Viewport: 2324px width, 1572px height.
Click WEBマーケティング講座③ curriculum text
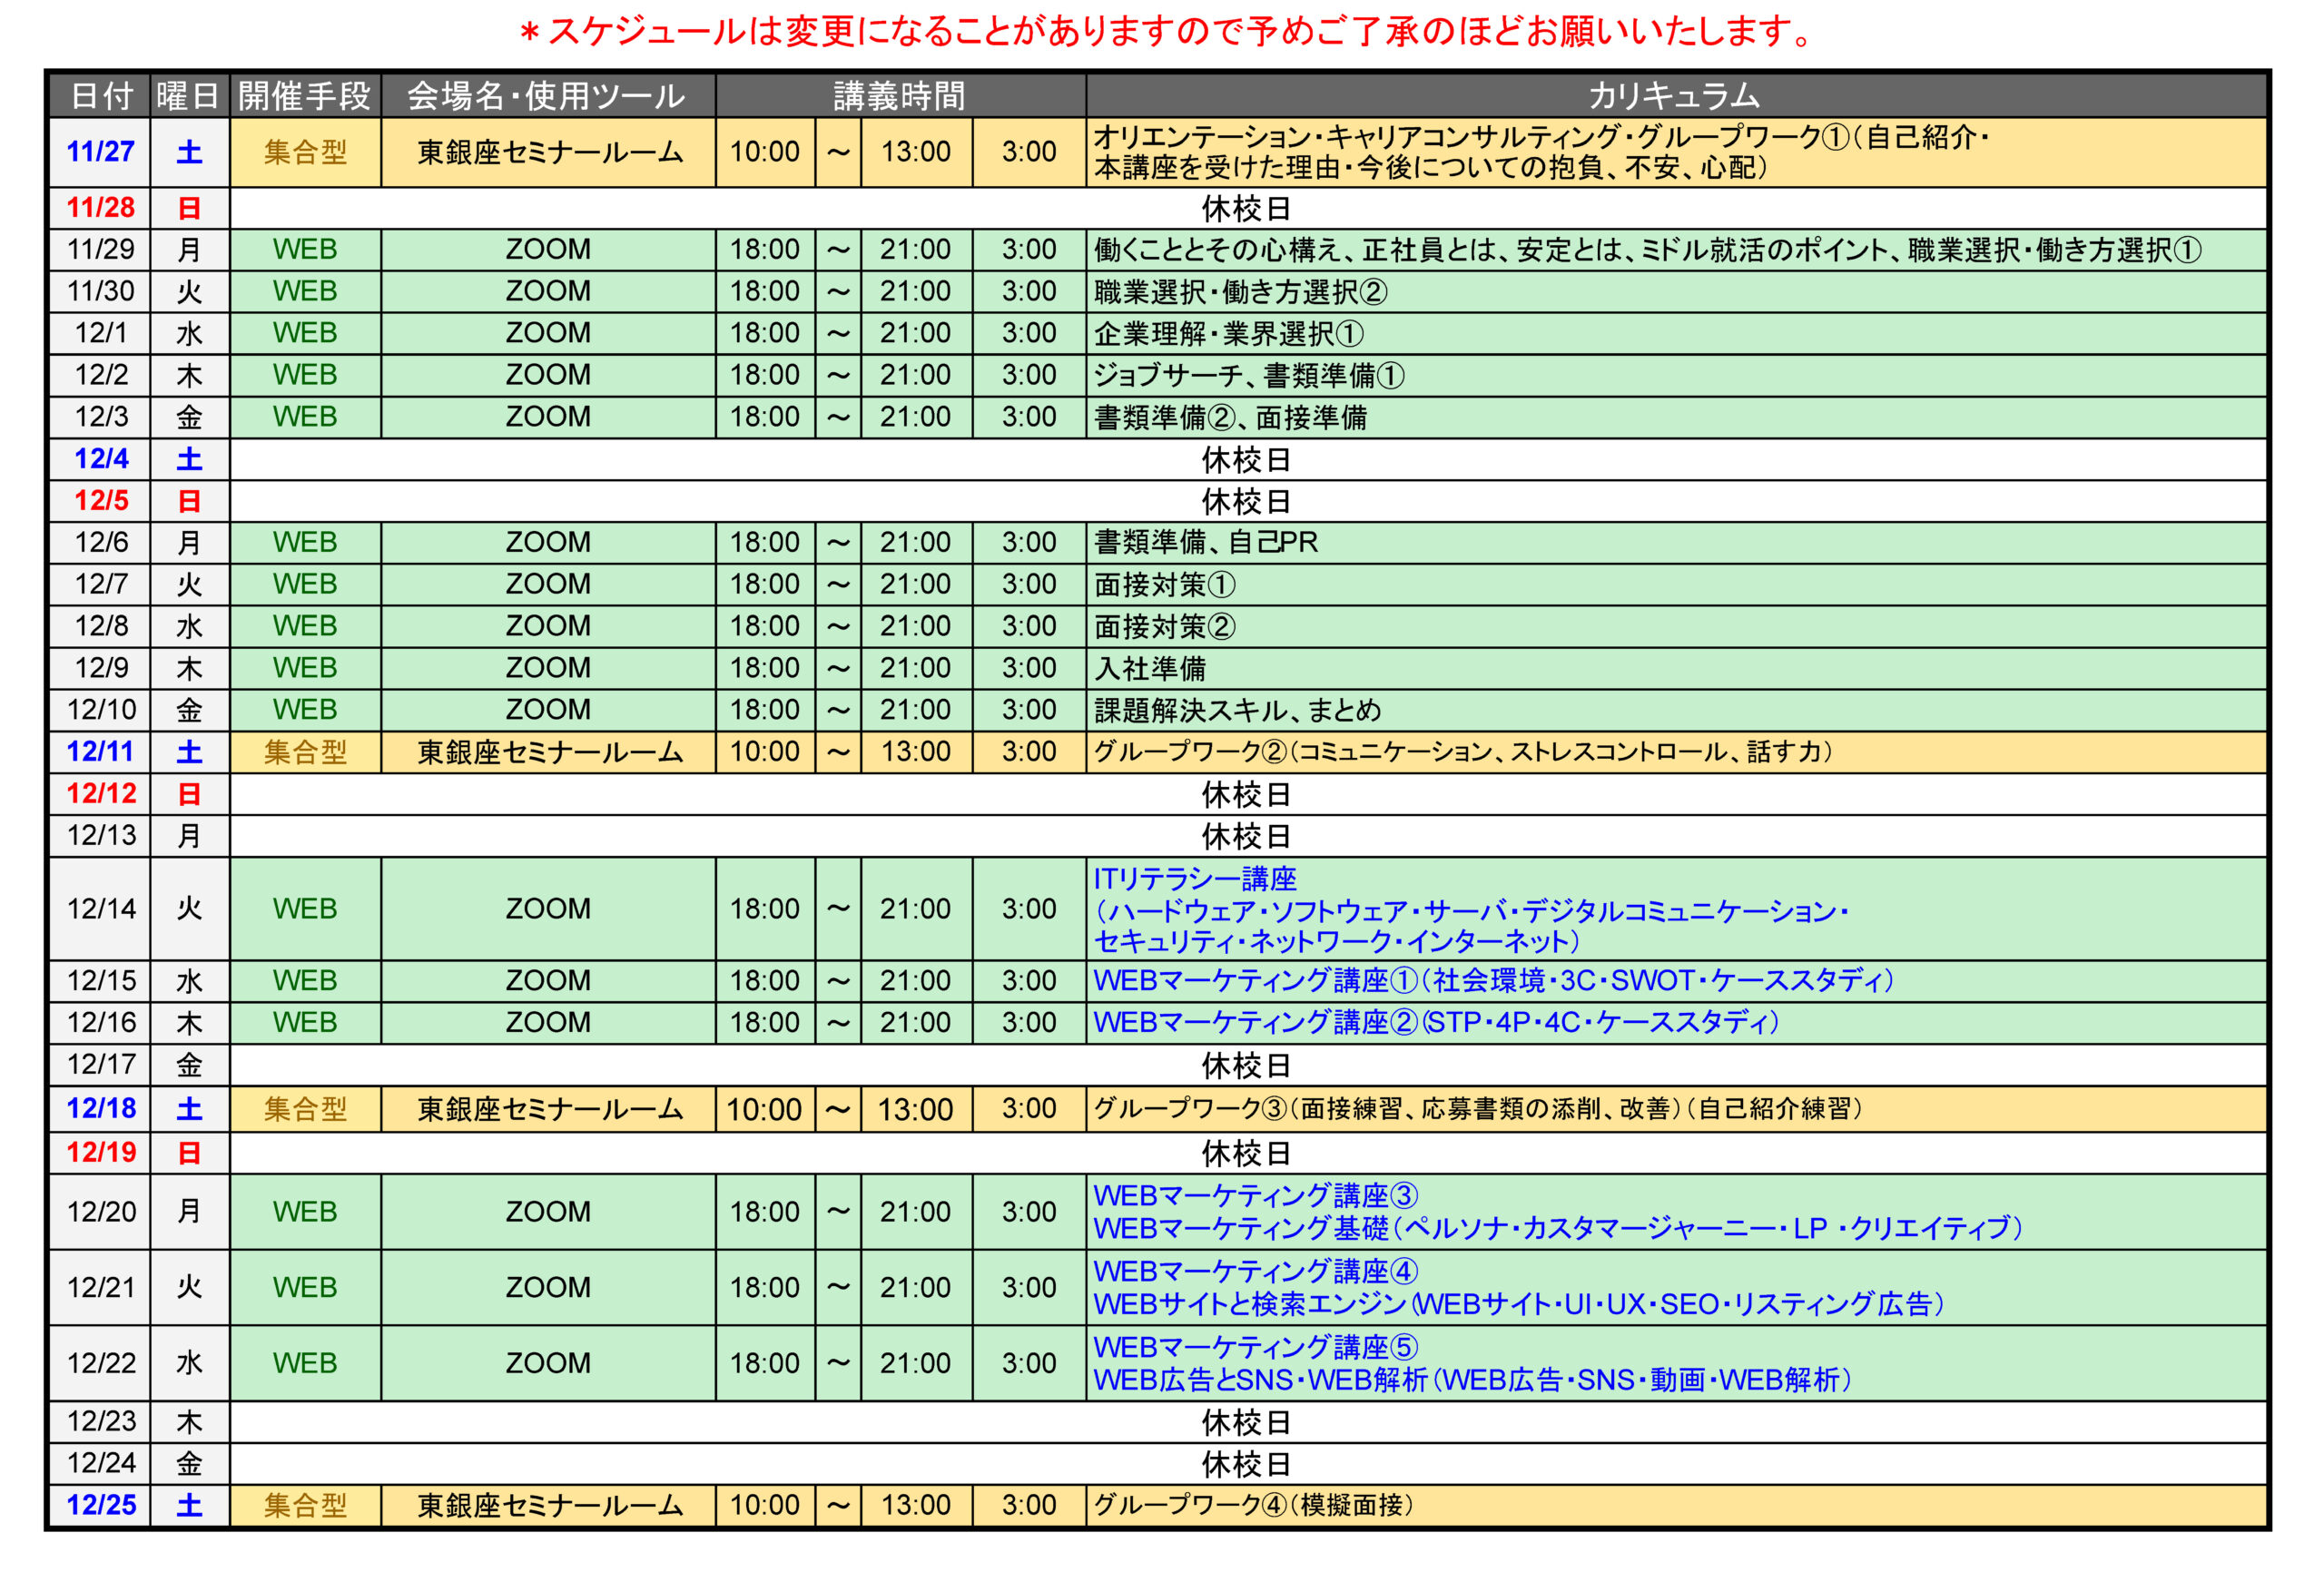(x=1255, y=1196)
